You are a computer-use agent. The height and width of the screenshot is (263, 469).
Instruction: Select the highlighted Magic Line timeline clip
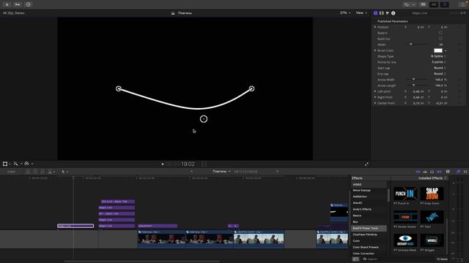click(x=75, y=226)
